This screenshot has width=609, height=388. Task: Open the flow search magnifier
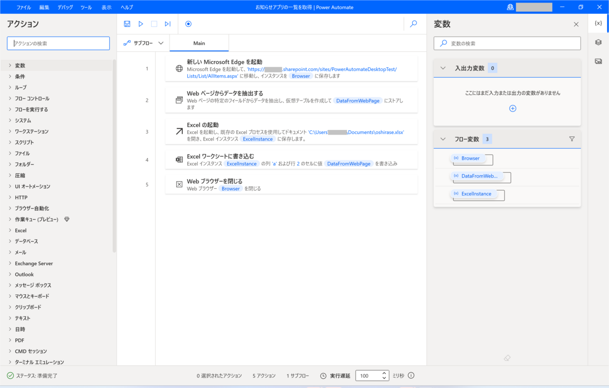(414, 24)
